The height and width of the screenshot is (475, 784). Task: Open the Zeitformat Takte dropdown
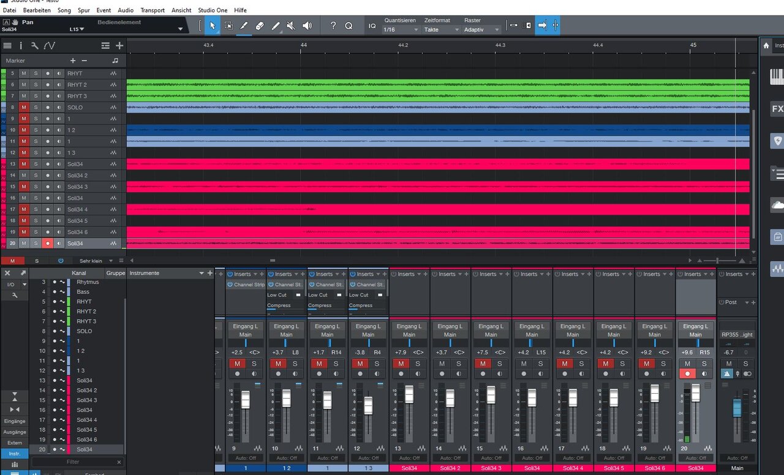[x=442, y=29]
